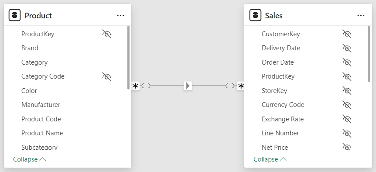376x172 pixels.
Task: Click the many cardinality asterisk near Sales
Action: coord(240,86)
